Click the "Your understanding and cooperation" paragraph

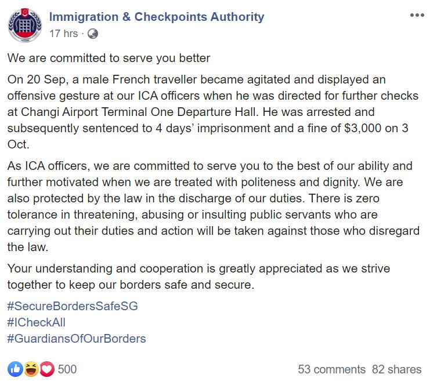(198, 277)
